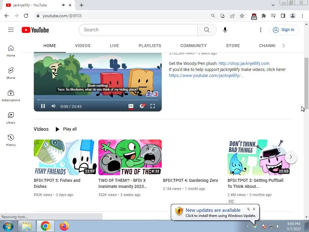Image resolution: width=309 pixels, height=232 pixels.
Task: Click the Sign in button
Action: click(284, 30)
